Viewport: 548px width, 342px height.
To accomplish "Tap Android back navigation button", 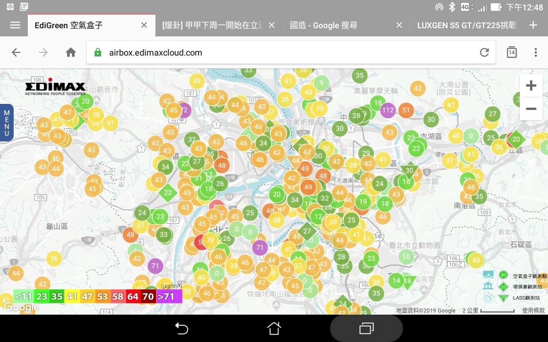I will tap(182, 328).
